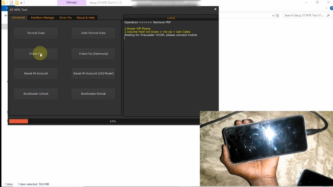The height and width of the screenshot is (187, 333).
Task: Open the Manage ribbon tab in Explorer
Action: point(72,3)
